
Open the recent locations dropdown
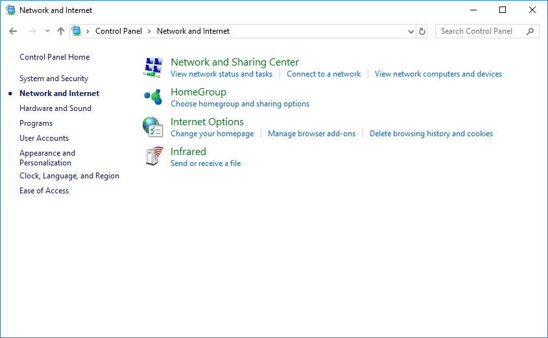click(47, 31)
